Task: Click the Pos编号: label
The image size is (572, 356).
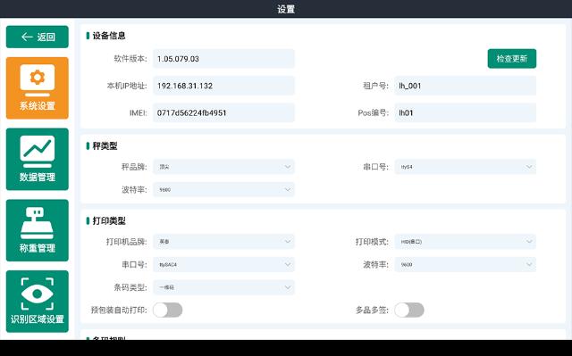Action: [x=374, y=112]
